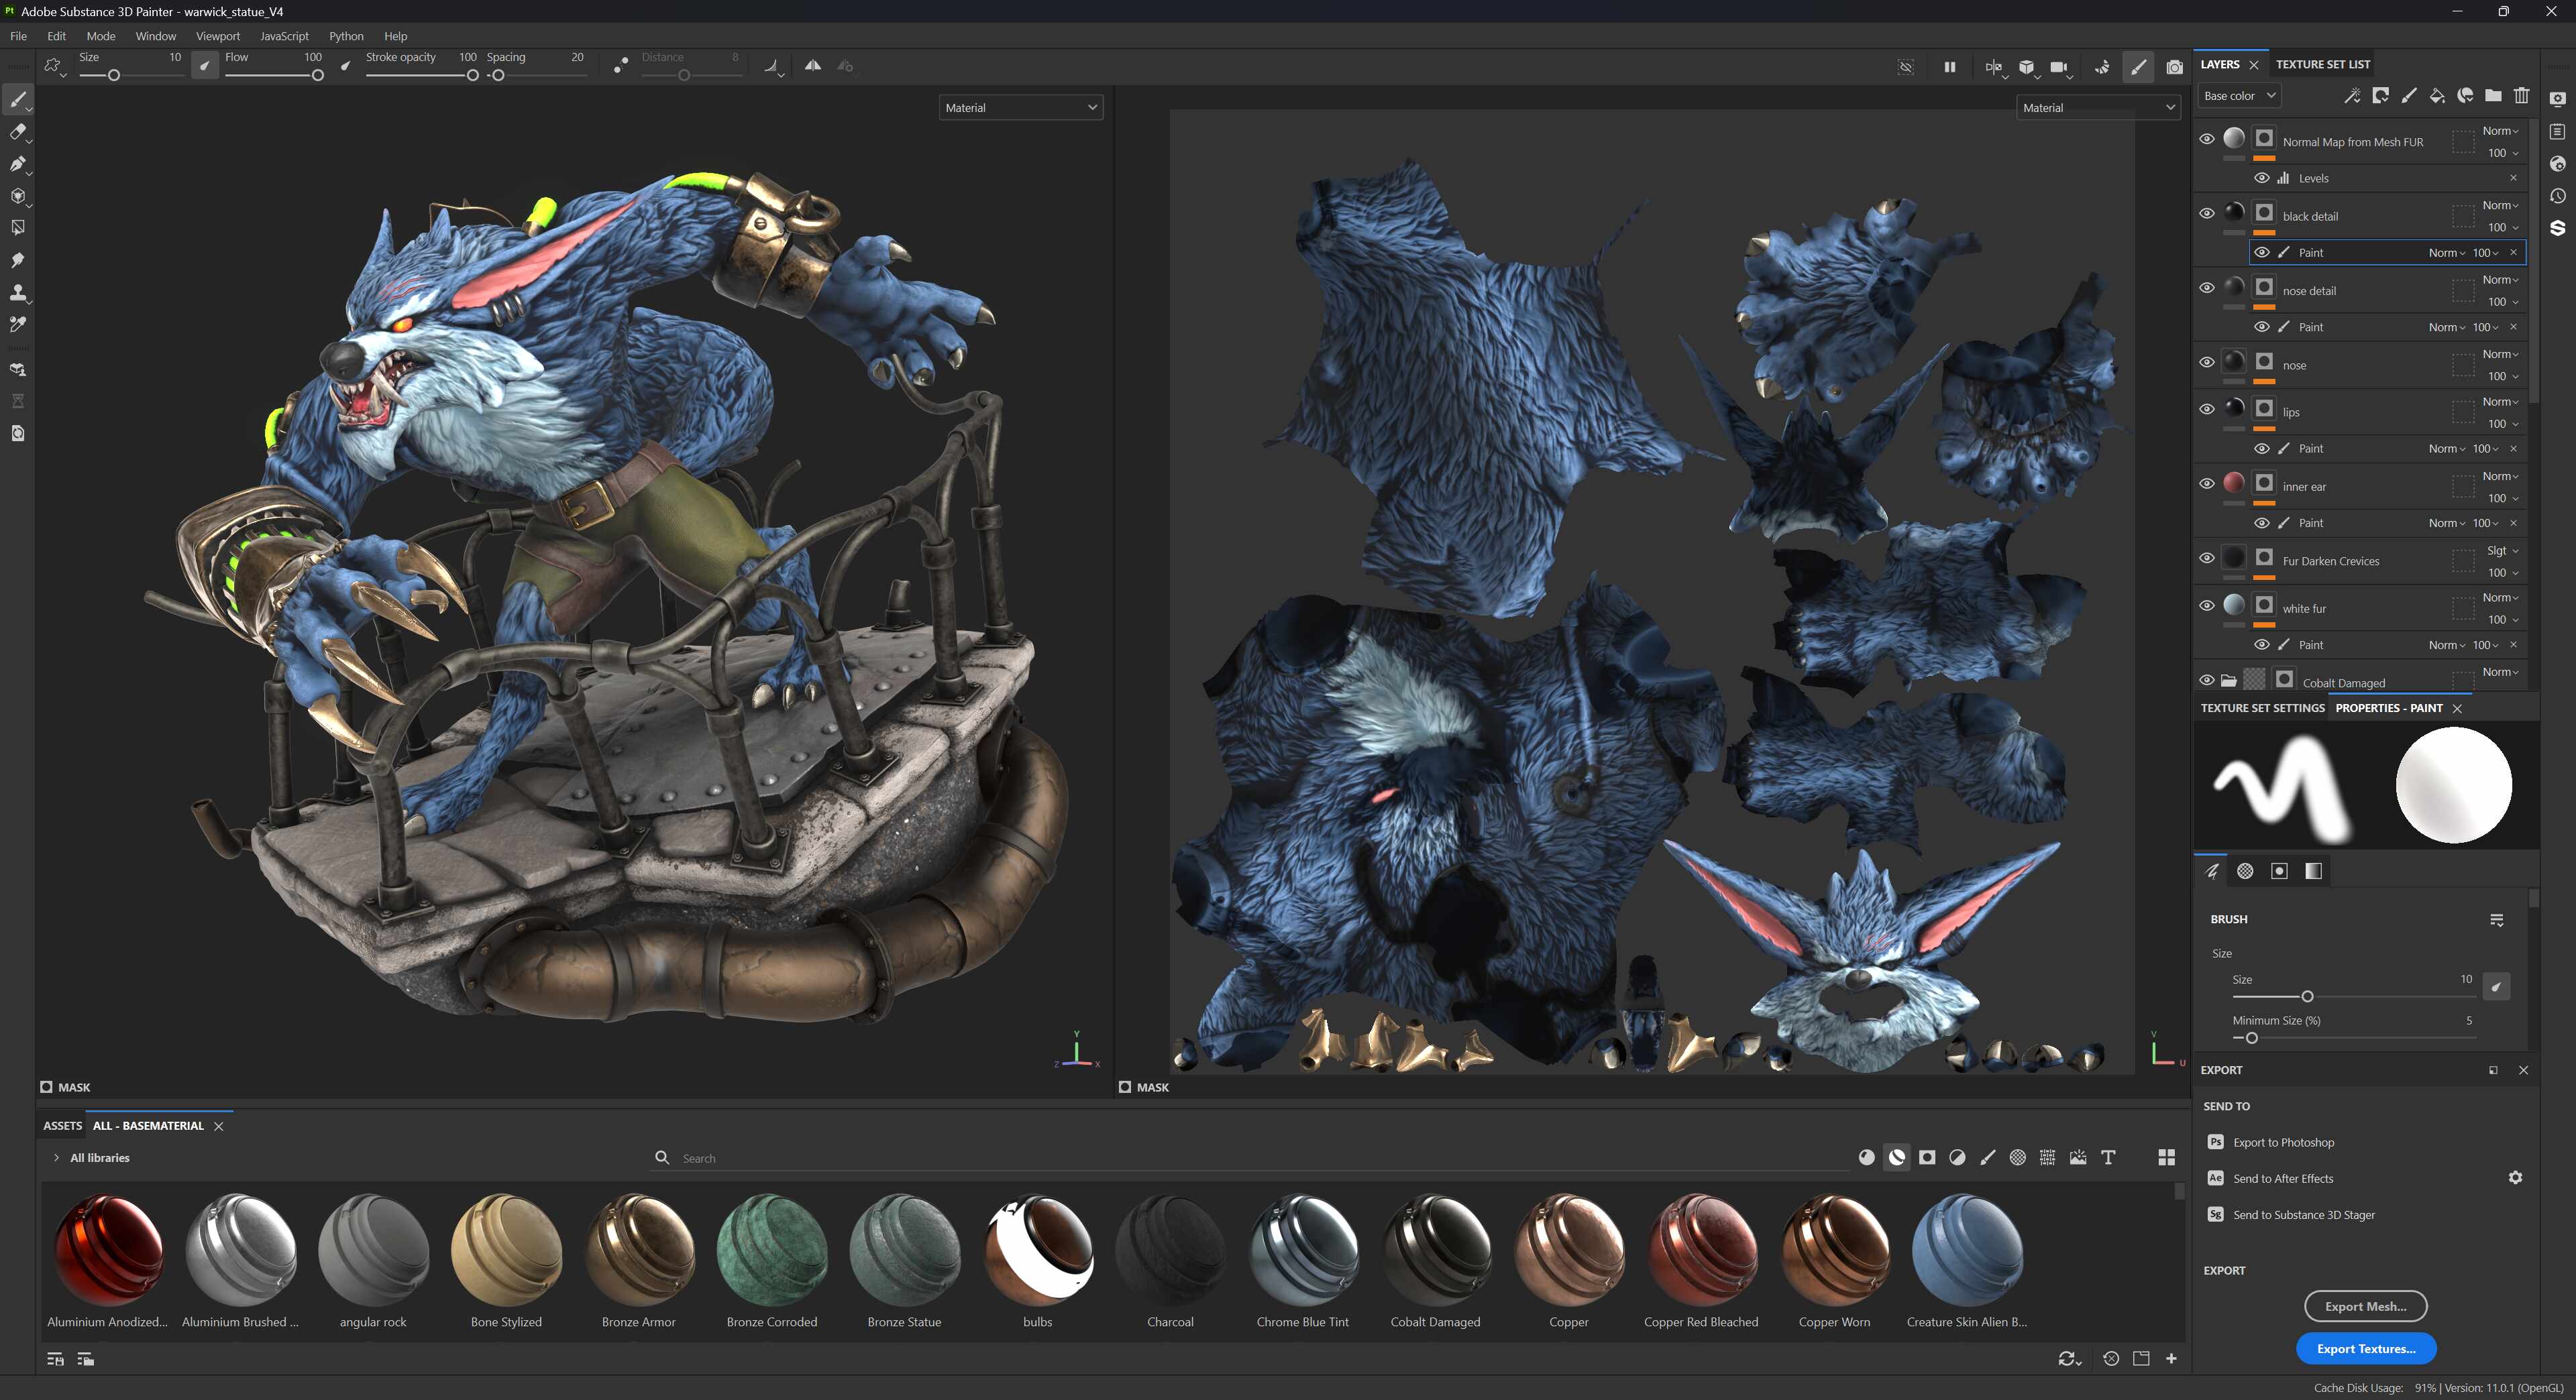The image size is (2576, 1400).
Task: Open the Viewport menu
Action: click(217, 36)
